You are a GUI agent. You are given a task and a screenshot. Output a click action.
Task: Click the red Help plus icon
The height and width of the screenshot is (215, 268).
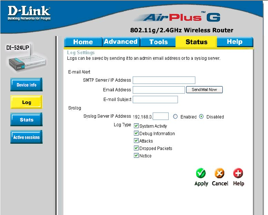238,173
